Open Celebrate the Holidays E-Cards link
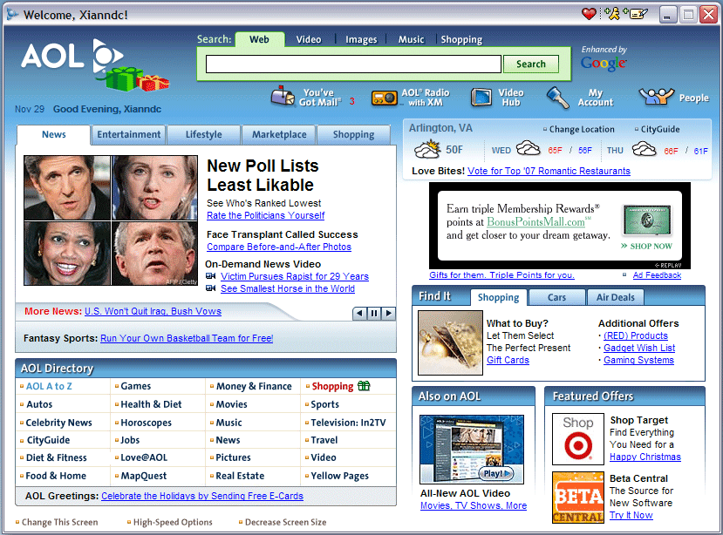Viewport: 723px width, 535px height. click(202, 496)
